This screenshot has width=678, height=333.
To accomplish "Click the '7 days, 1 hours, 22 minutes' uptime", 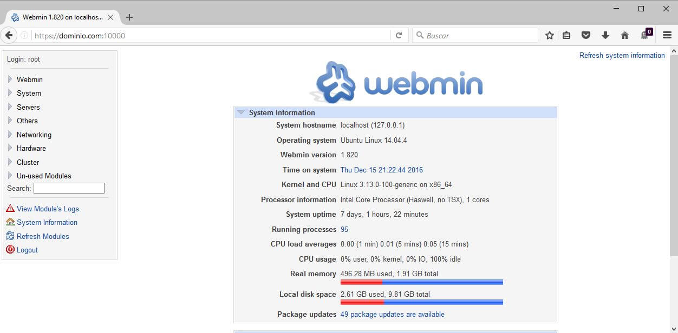I will click(x=384, y=214).
